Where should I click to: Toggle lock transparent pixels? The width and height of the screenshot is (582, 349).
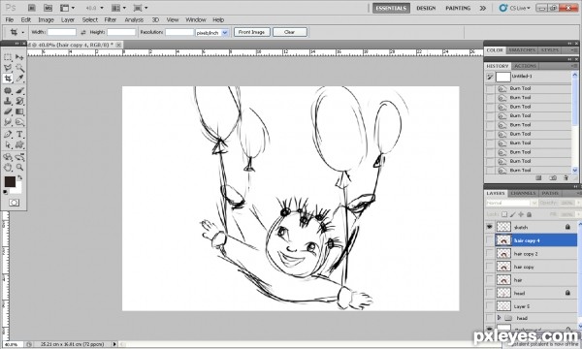click(x=504, y=214)
